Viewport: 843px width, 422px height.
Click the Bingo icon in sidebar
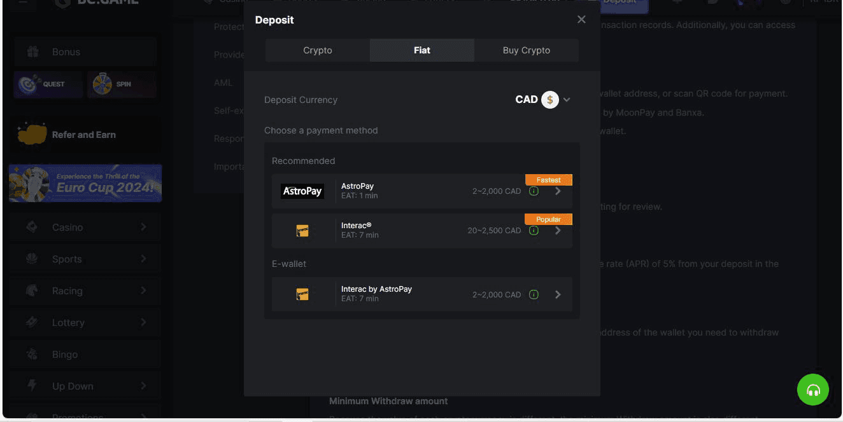(32, 354)
